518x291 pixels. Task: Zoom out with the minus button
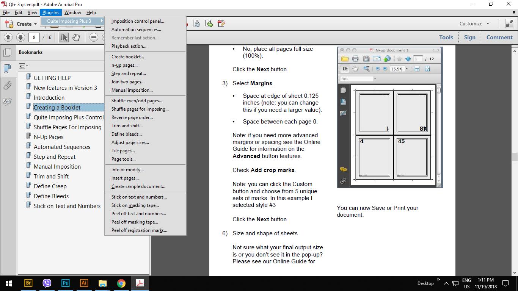[94, 37]
